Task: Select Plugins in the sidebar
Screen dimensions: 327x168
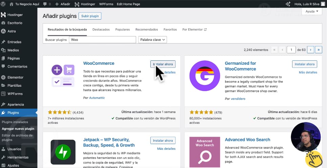Action: [x=19, y=113]
